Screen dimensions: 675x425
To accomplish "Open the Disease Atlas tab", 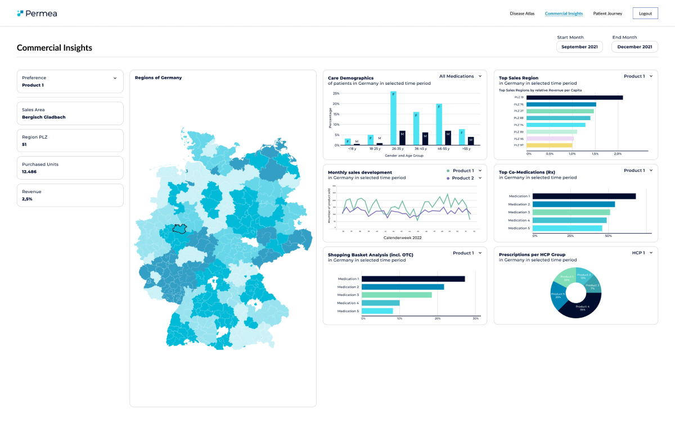I will [x=522, y=13].
